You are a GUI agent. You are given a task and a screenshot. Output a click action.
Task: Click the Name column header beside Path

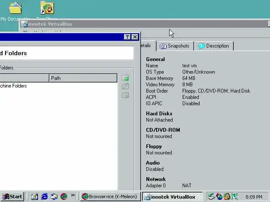(24, 78)
